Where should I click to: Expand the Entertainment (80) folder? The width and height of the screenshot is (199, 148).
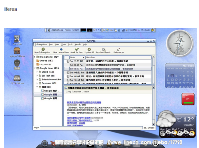37,80
